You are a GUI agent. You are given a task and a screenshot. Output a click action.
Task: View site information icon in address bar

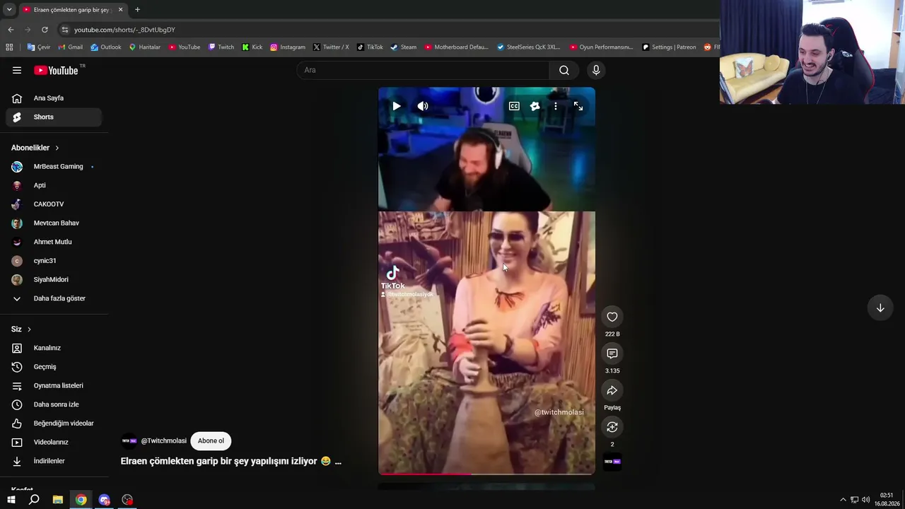click(65, 30)
